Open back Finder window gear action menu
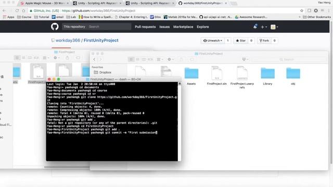The image size is (333, 187). click(x=57, y=58)
